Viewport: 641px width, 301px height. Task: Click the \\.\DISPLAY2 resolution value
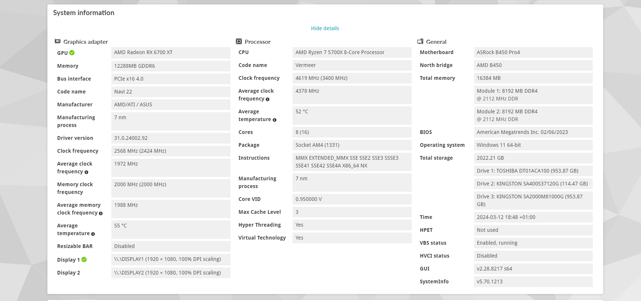click(171, 273)
